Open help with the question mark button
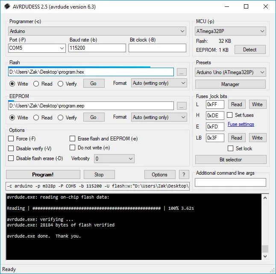 (184, 175)
